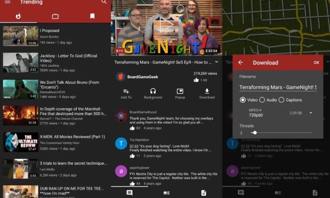Switch to the Bookmarked playlists tab
Image resolution: width=330 pixels, height=198 pixels.
(x=92, y=16)
